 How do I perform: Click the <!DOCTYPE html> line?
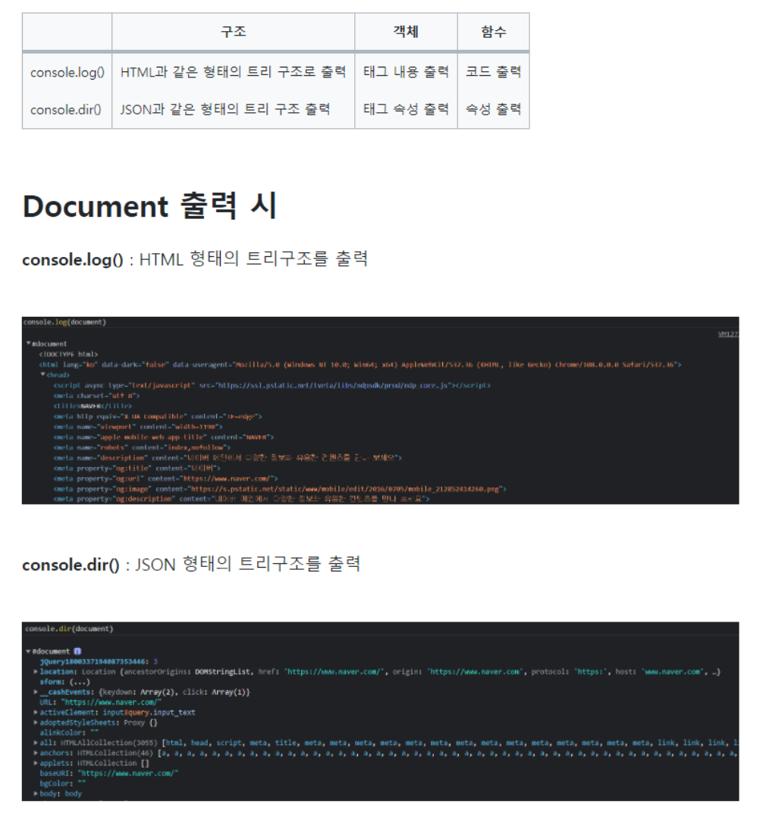(68, 354)
